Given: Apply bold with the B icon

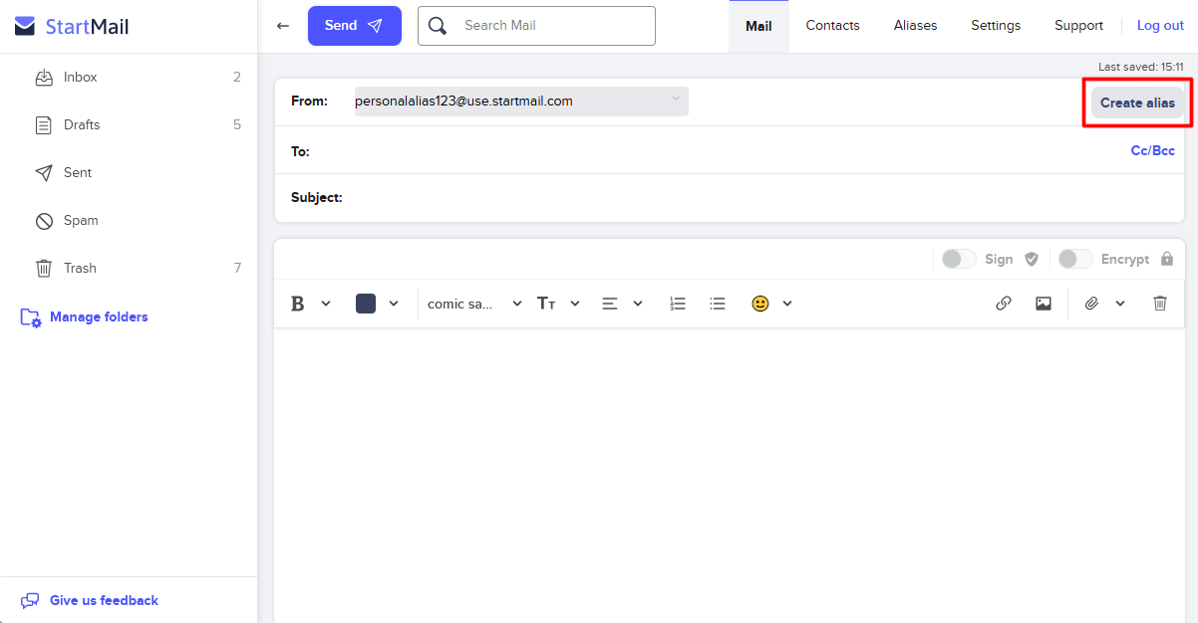Looking at the screenshot, I should pyautogui.click(x=297, y=304).
